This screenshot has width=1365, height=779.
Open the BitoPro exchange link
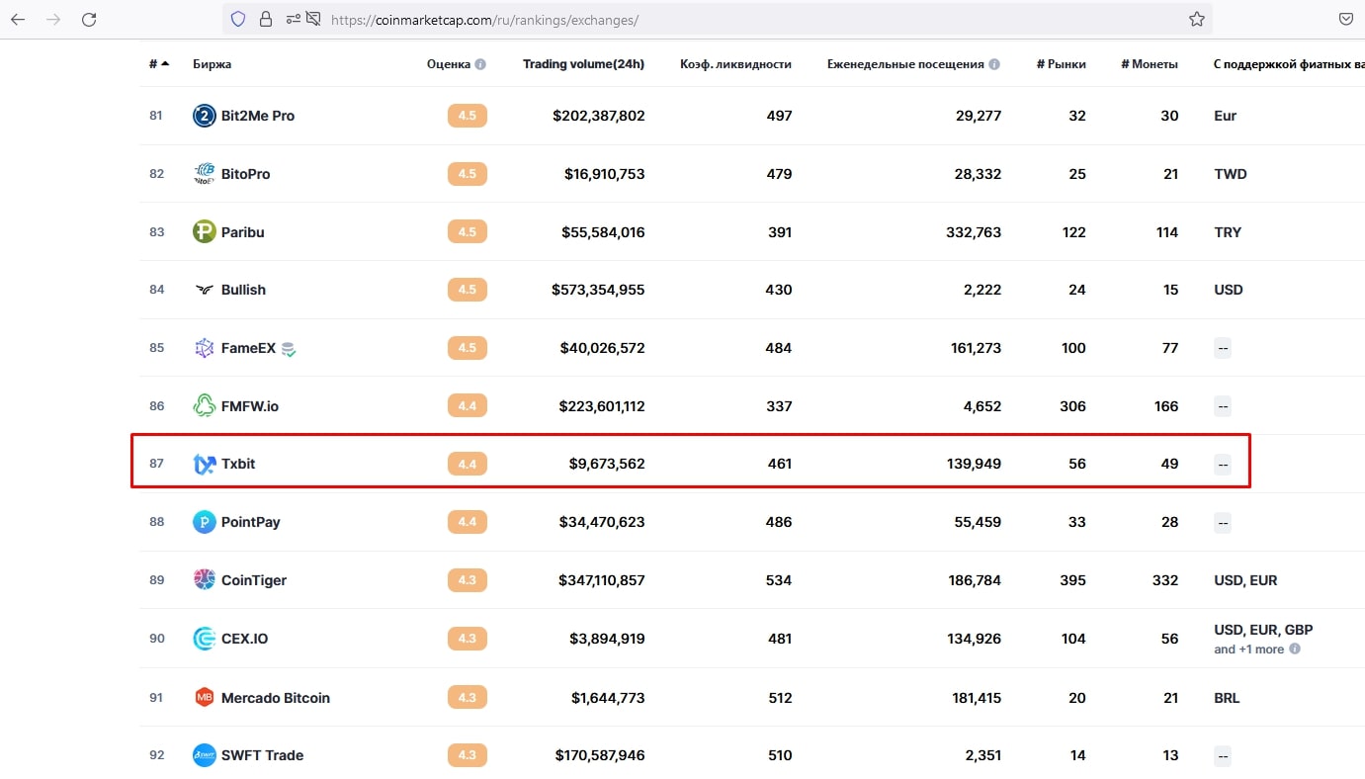pos(246,174)
